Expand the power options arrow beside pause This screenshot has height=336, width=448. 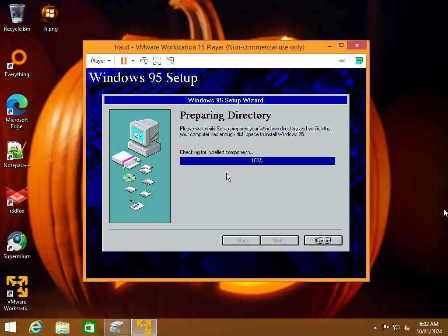[133, 61]
